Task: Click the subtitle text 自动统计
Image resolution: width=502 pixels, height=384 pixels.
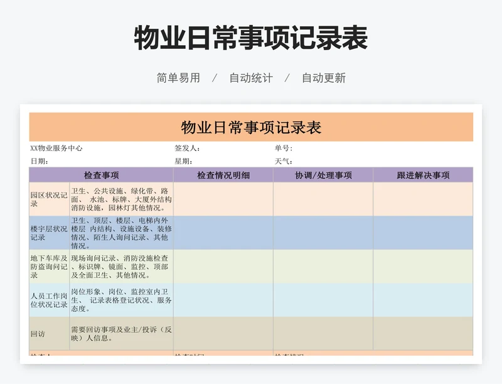Action: click(x=251, y=78)
